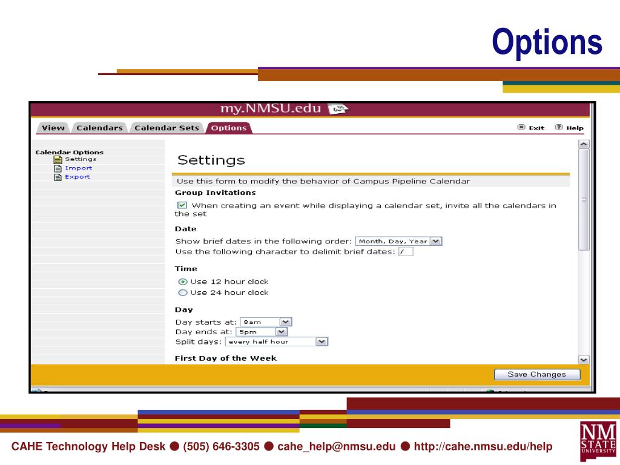Click the Exit X icon

pos(521,127)
